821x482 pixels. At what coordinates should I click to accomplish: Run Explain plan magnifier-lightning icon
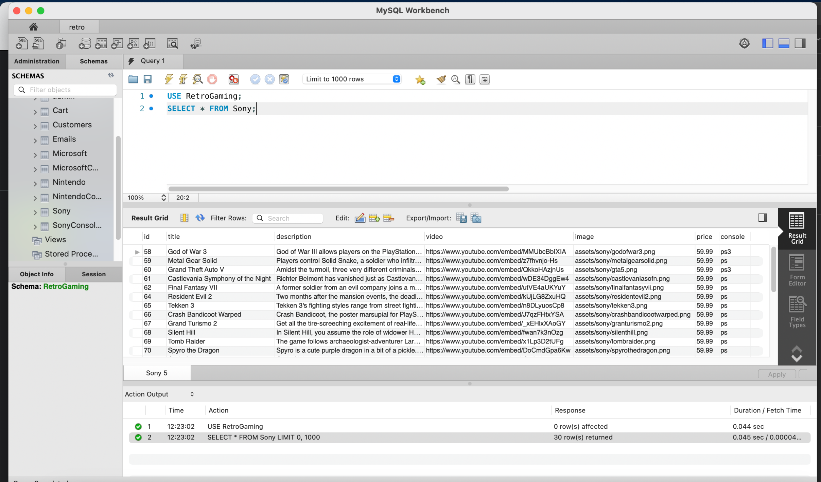pos(197,79)
